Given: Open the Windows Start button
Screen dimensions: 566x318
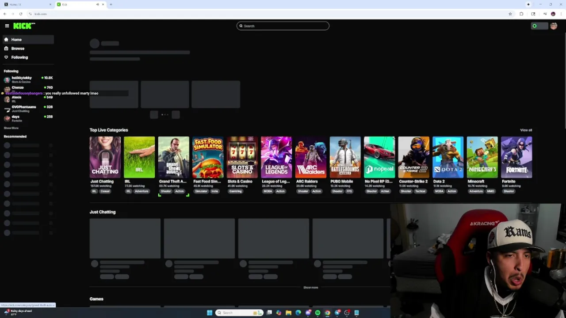Looking at the screenshot, I should pyautogui.click(x=210, y=313).
